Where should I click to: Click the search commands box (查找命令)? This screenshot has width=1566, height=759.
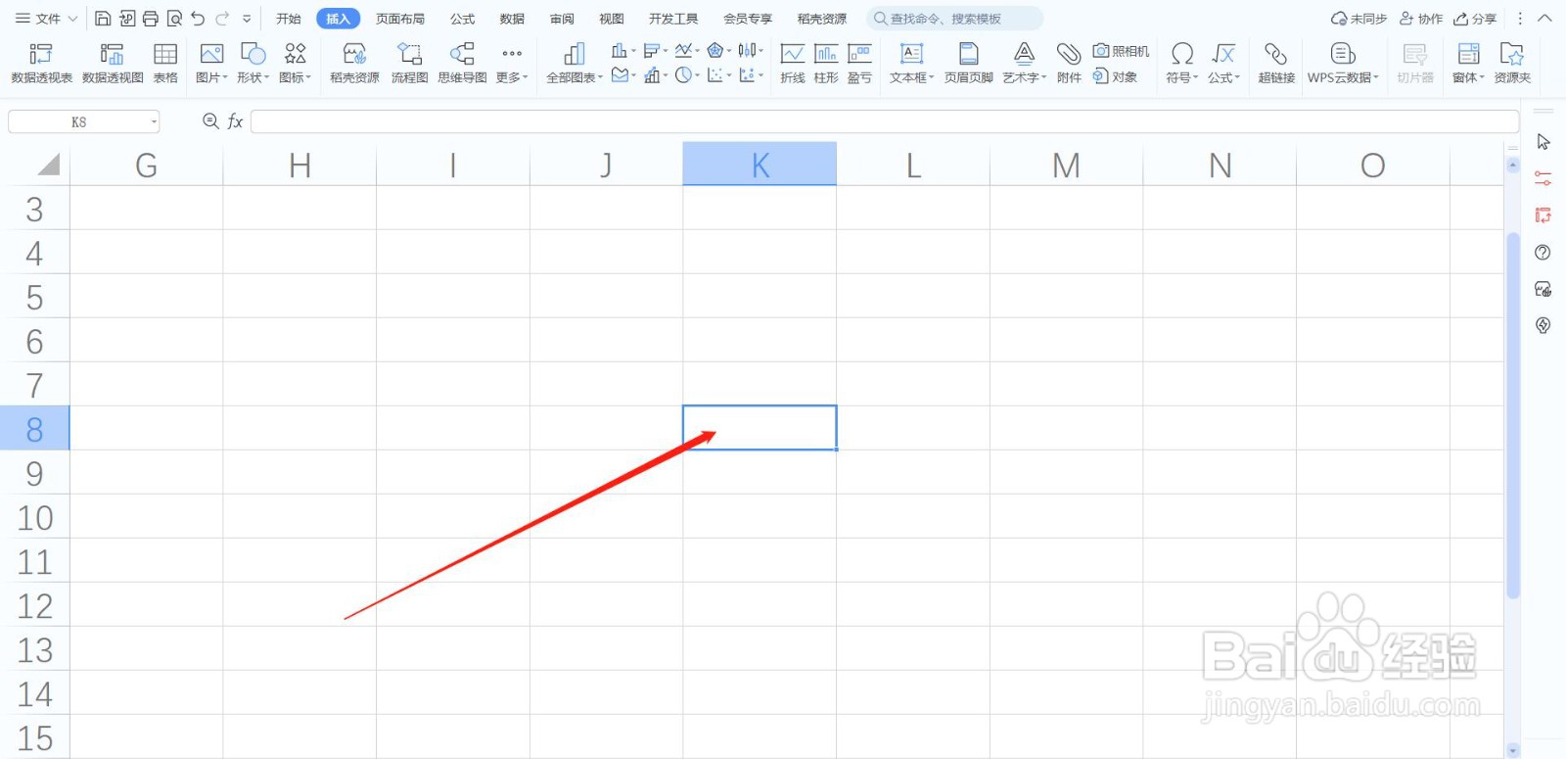click(x=954, y=19)
